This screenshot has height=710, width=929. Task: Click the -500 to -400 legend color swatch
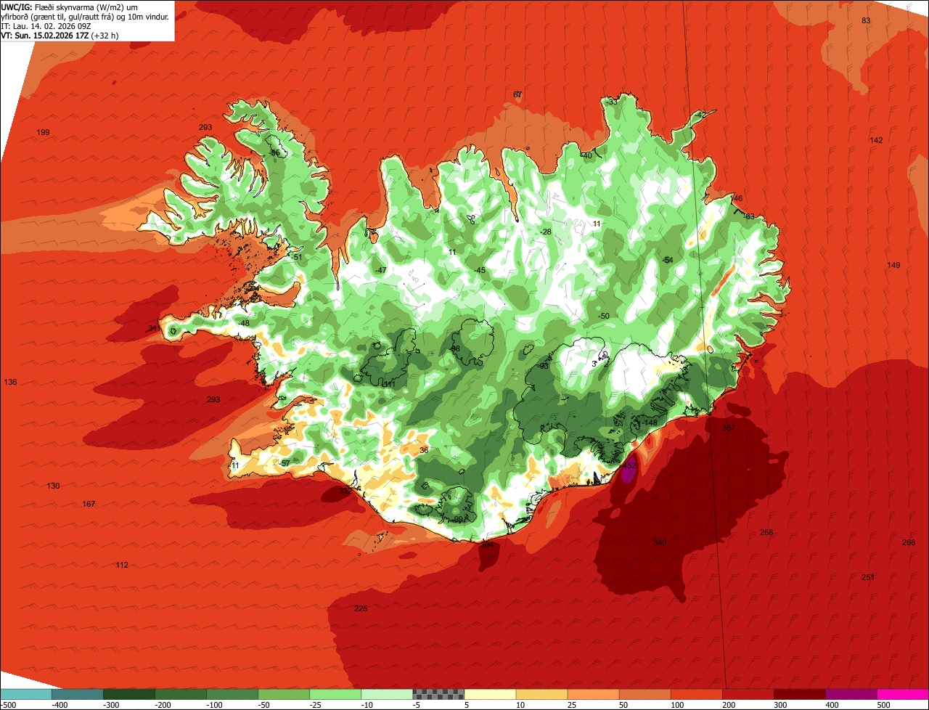tap(25, 694)
